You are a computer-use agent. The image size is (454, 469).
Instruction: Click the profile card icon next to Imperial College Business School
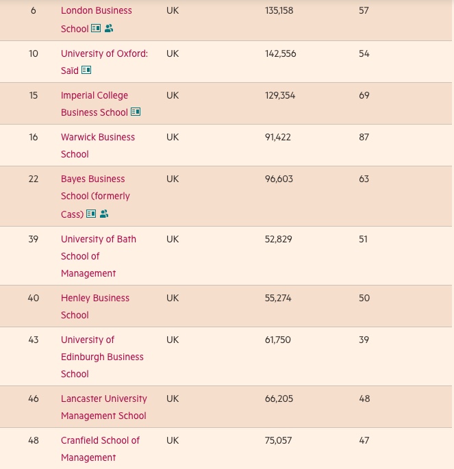coord(136,112)
